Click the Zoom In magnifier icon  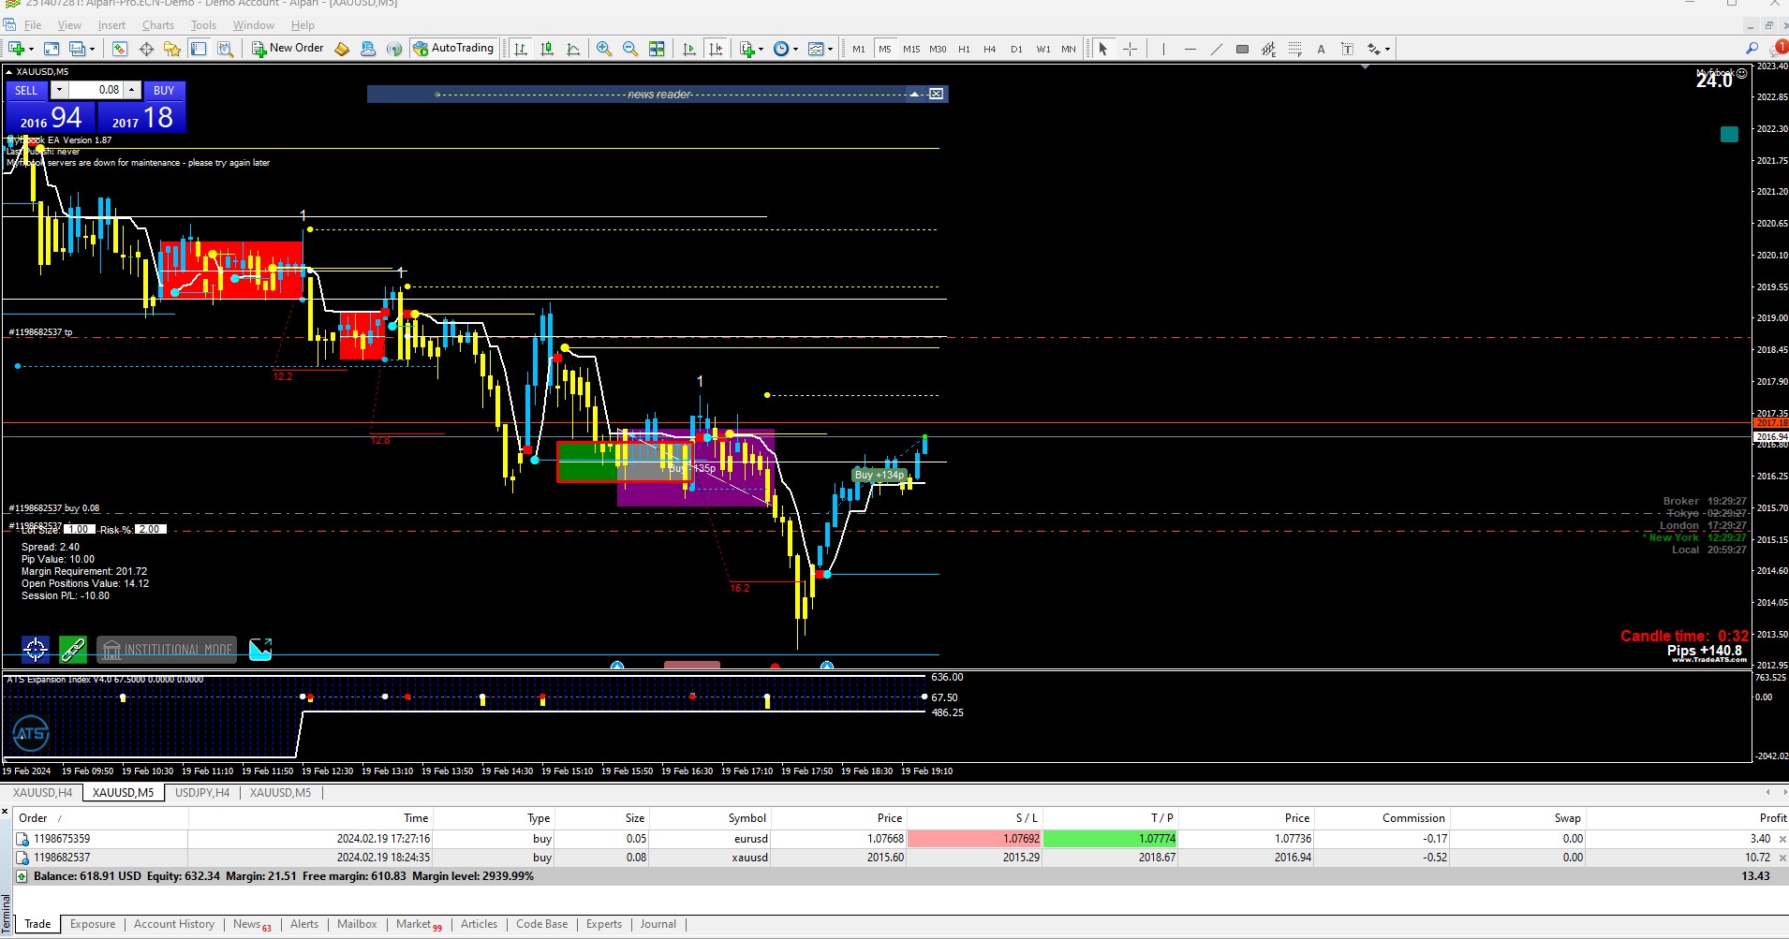pos(604,49)
